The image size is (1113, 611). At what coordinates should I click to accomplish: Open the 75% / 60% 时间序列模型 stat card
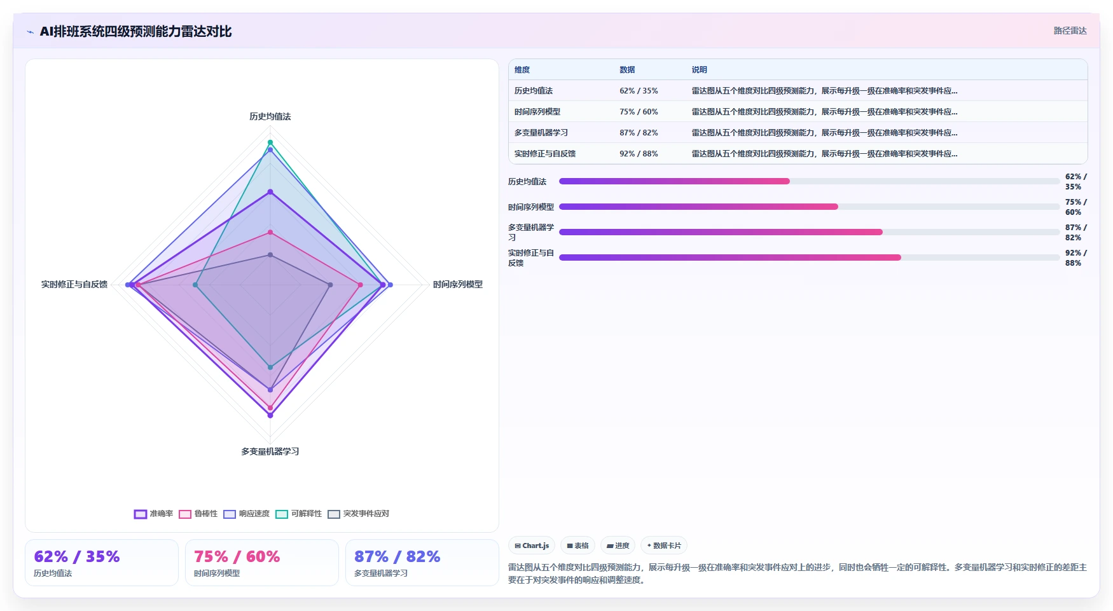262,563
